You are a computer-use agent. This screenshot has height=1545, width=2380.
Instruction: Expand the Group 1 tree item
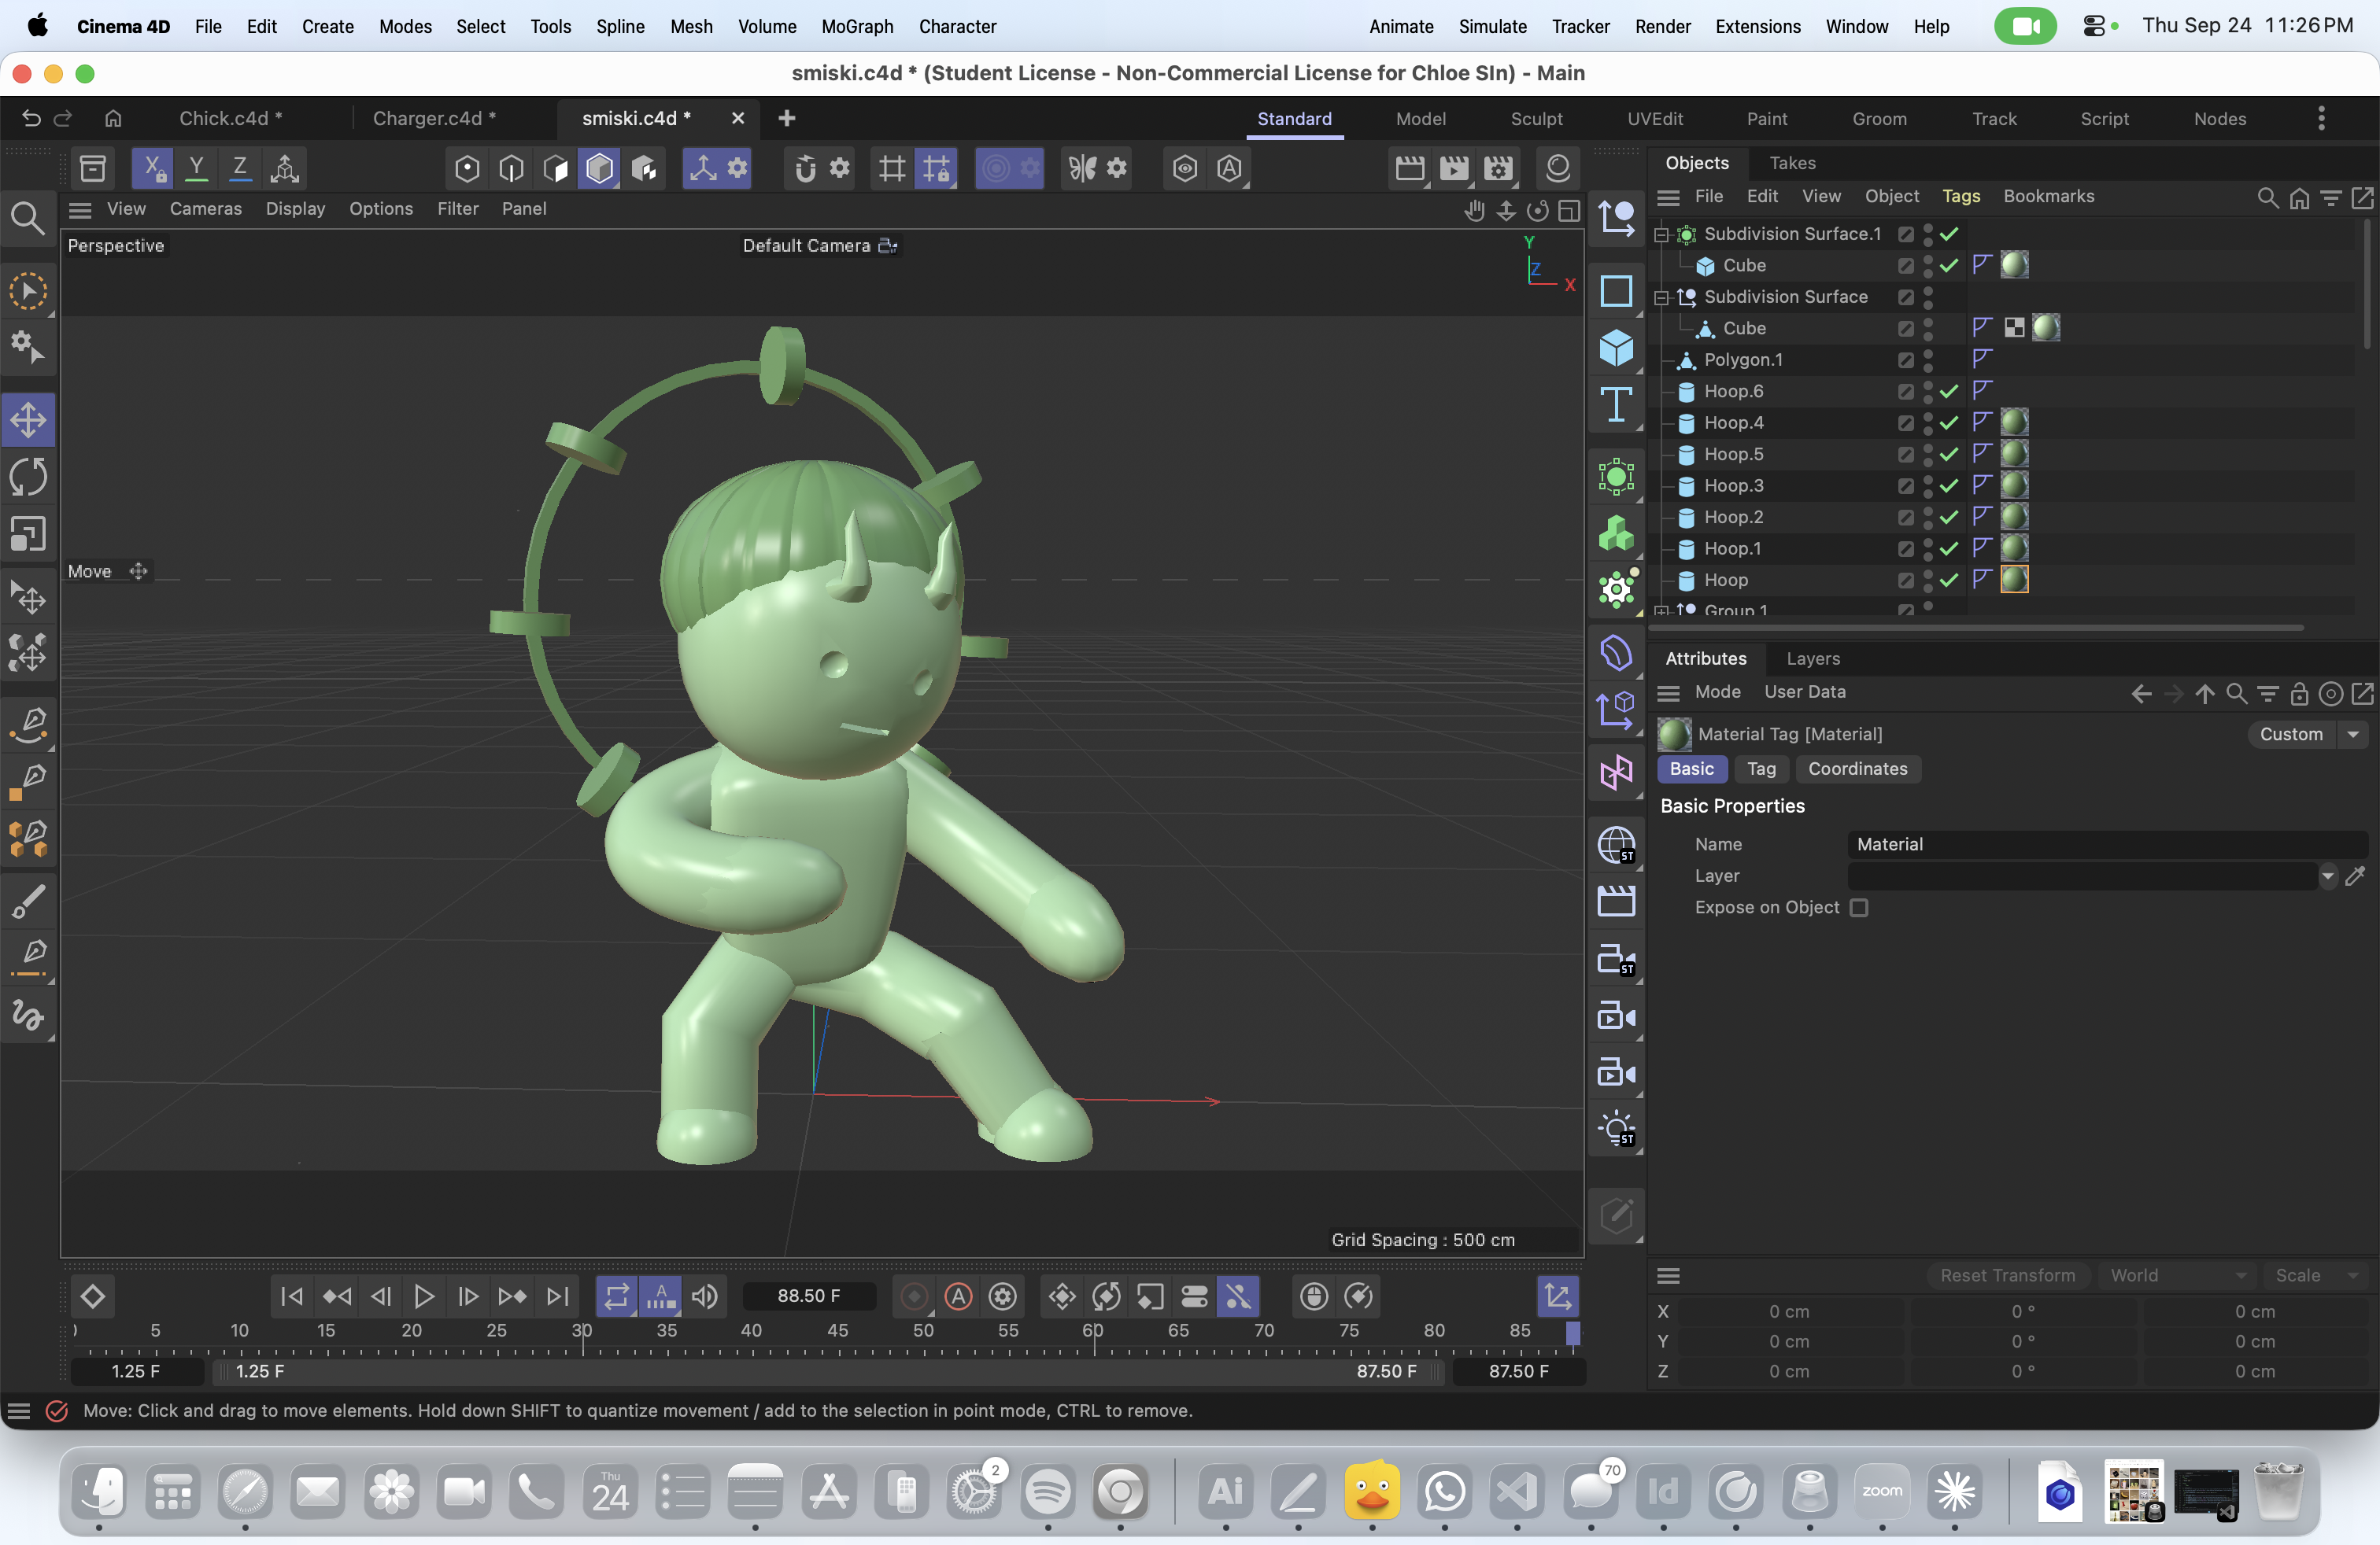(x=1662, y=610)
